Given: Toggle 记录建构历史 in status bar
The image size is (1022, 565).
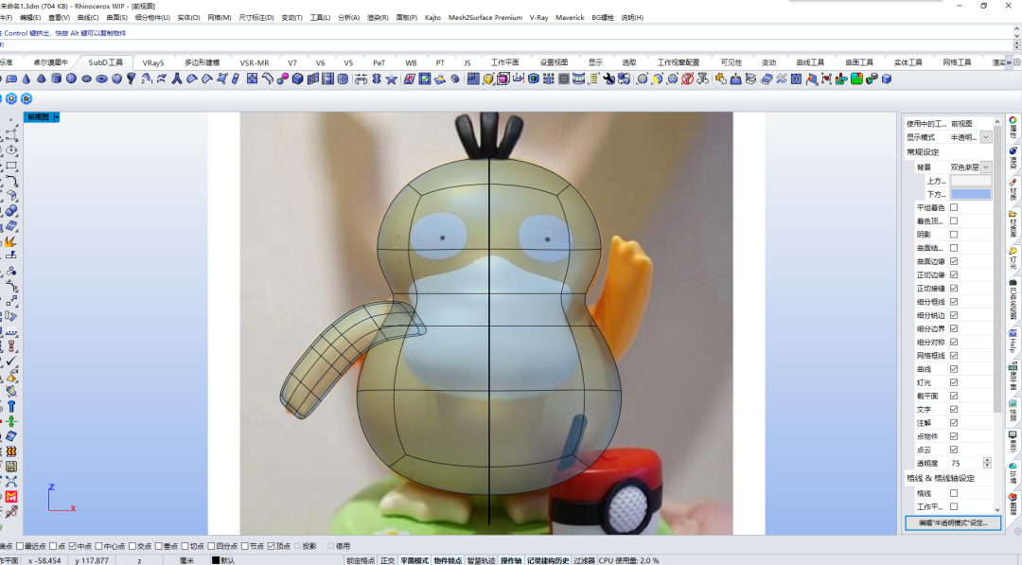Looking at the screenshot, I should [x=548, y=560].
